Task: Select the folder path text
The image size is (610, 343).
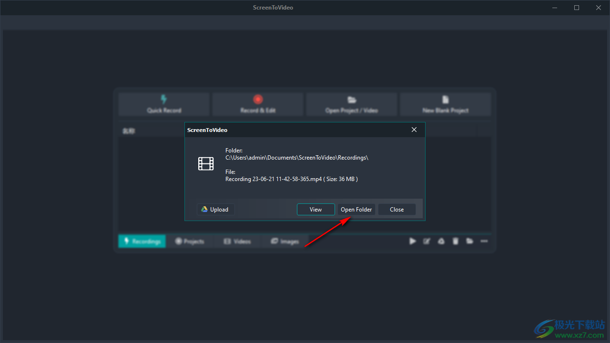Action: click(297, 158)
